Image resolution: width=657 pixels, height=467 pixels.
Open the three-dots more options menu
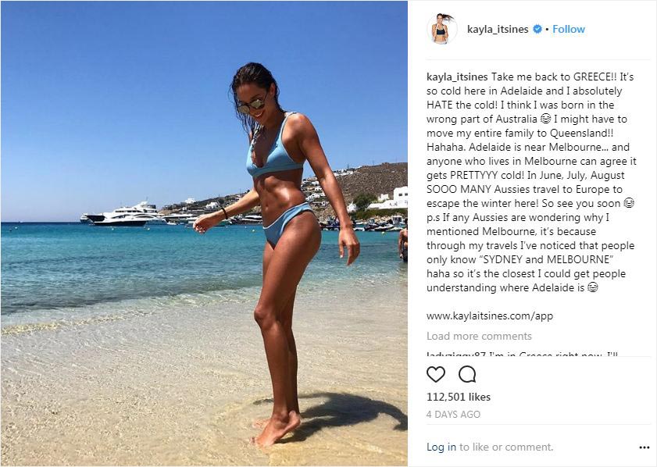[644, 447]
